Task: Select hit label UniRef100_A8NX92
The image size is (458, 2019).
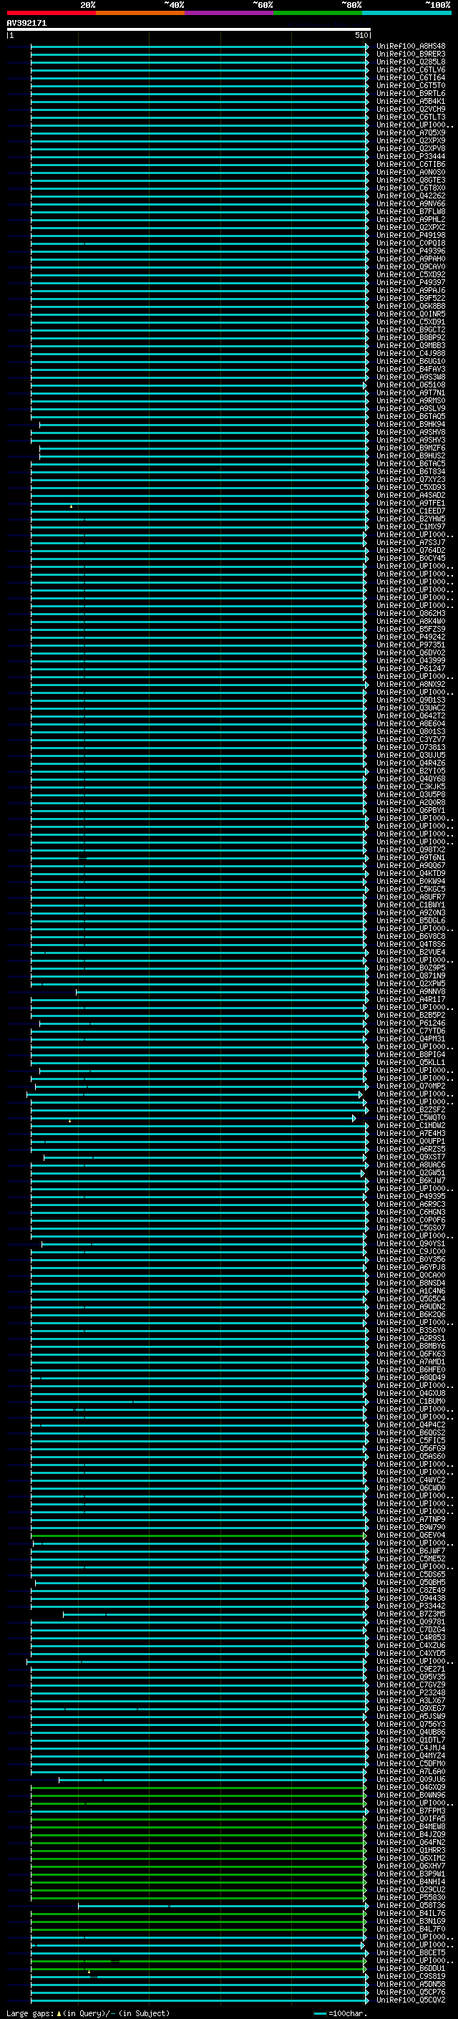Action: tap(410, 684)
